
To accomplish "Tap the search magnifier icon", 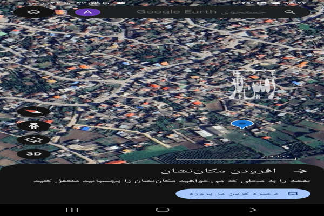I will [291, 11].
